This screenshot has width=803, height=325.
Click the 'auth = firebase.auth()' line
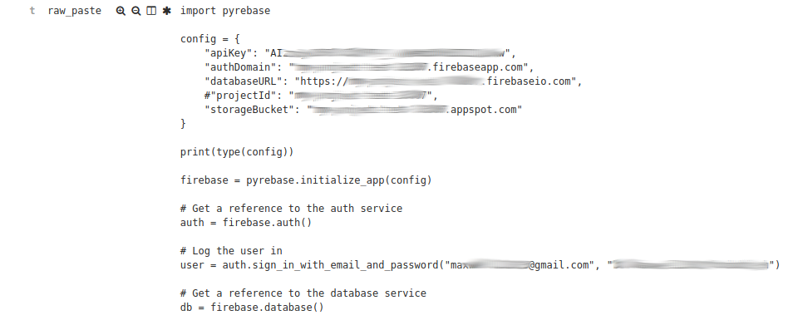tap(246, 223)
